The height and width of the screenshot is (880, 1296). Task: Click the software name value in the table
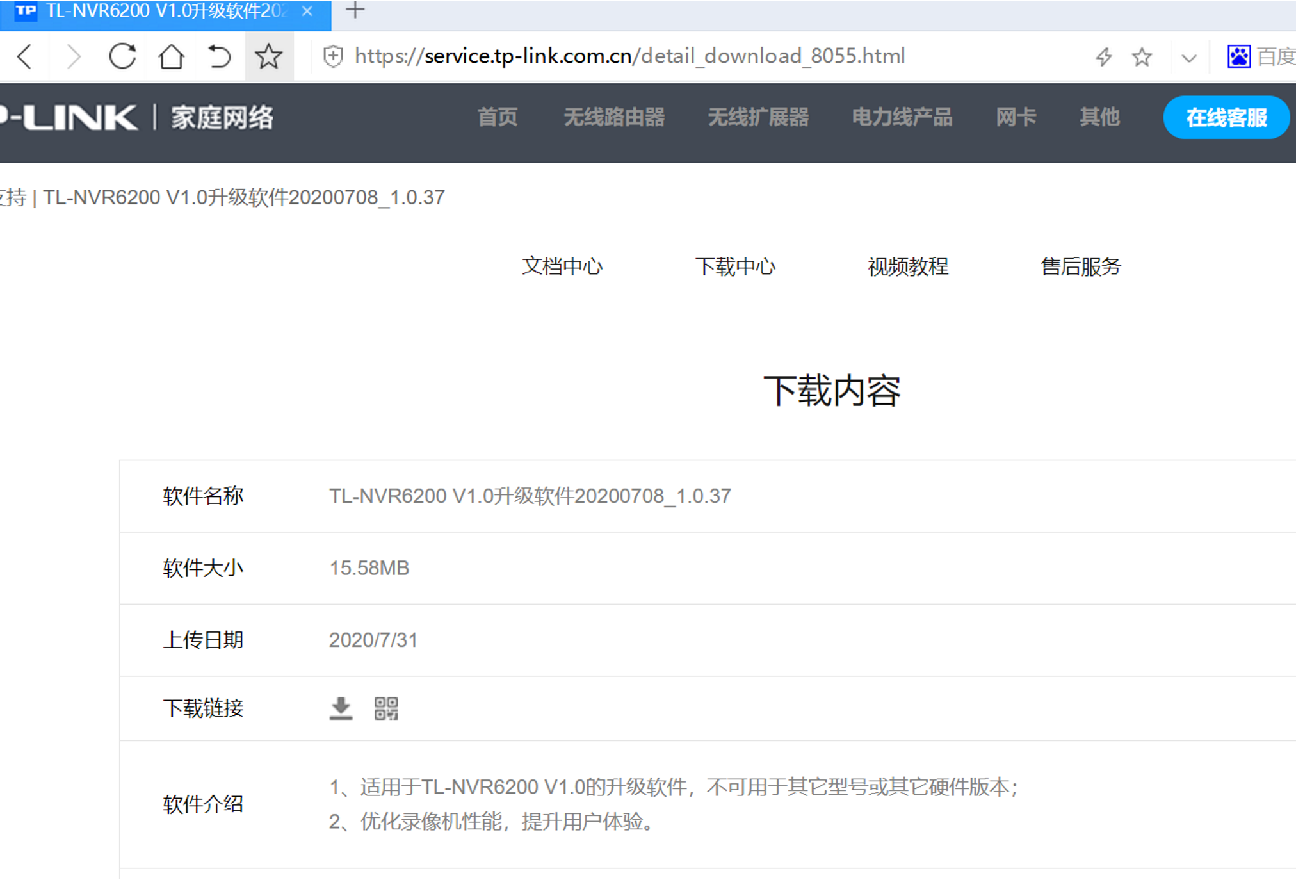(x=530, y=496)
